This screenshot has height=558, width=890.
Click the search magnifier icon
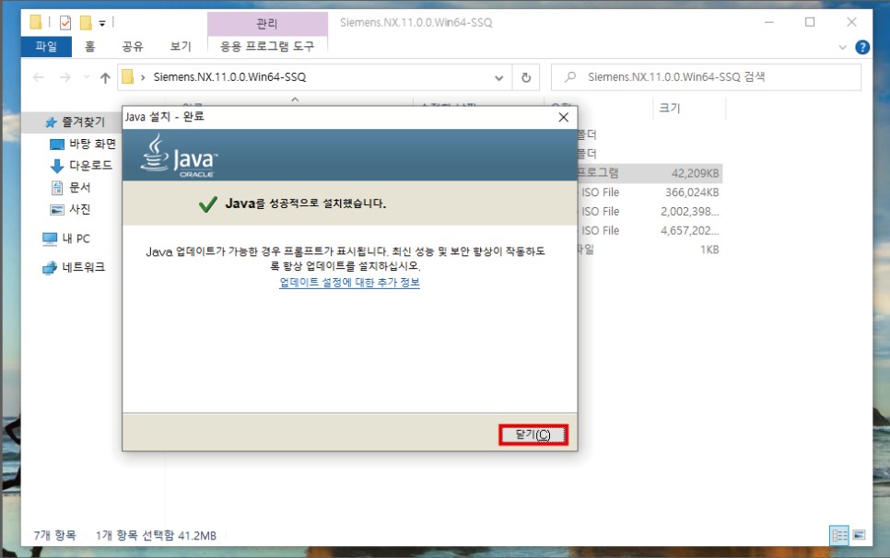(570, 77)
